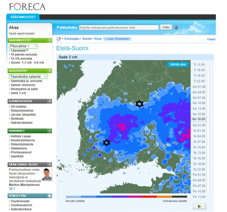
Task: Open Sadetutka ja -ennuste menu link
Action: (26, 81)
